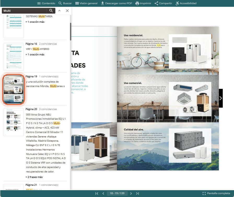Image resolution: width=234 pixels, height=197 pixels.
Task: Click the Página 20 result heading
Action: (x=31, y=109)
